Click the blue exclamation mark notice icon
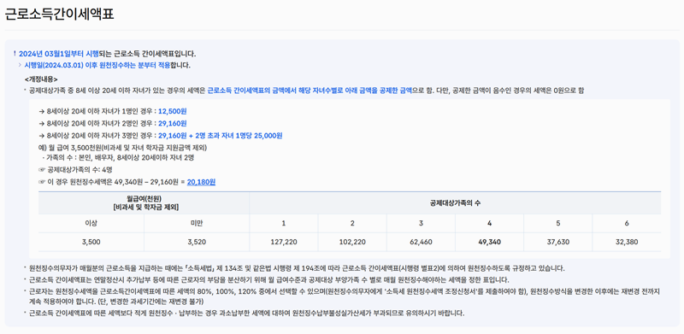This screenshot has width=684, height=334. point(15,54)
